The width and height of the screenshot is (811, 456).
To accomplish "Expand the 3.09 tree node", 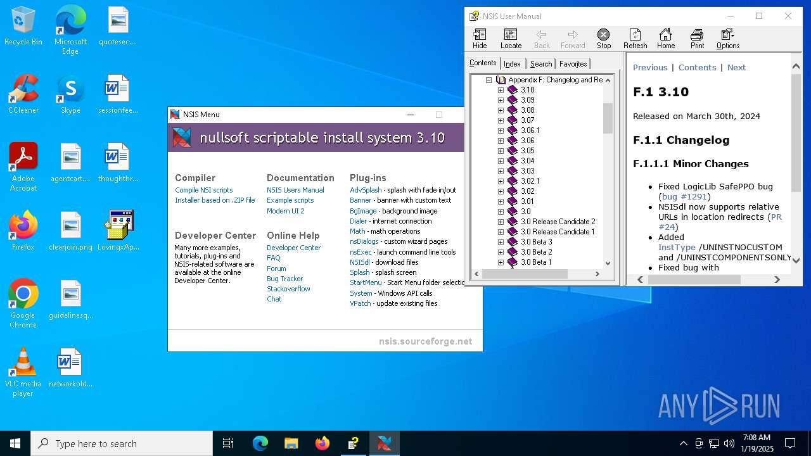I will 501,100.
